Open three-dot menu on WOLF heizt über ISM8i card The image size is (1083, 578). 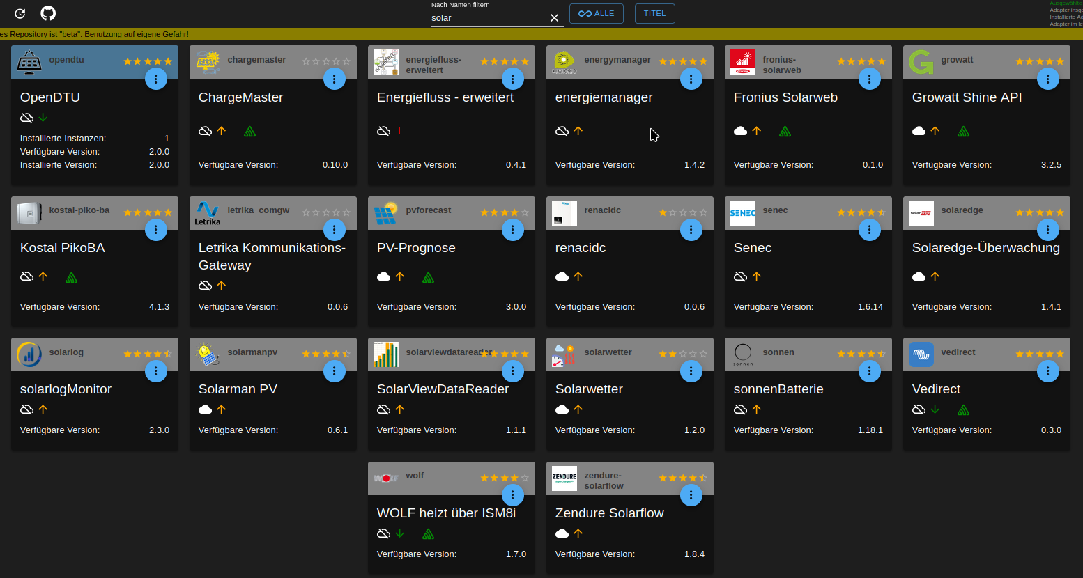point(513,494)
